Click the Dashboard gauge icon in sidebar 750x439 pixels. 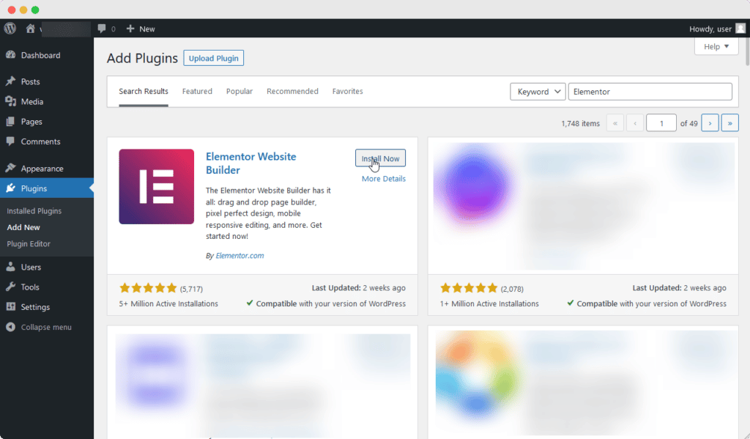tap(10, 55)
